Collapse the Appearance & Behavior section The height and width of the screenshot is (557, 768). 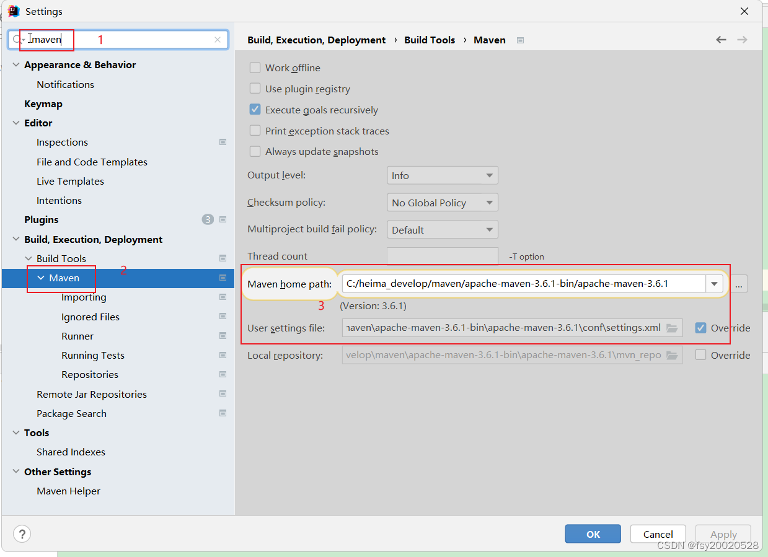pos(16,64)
